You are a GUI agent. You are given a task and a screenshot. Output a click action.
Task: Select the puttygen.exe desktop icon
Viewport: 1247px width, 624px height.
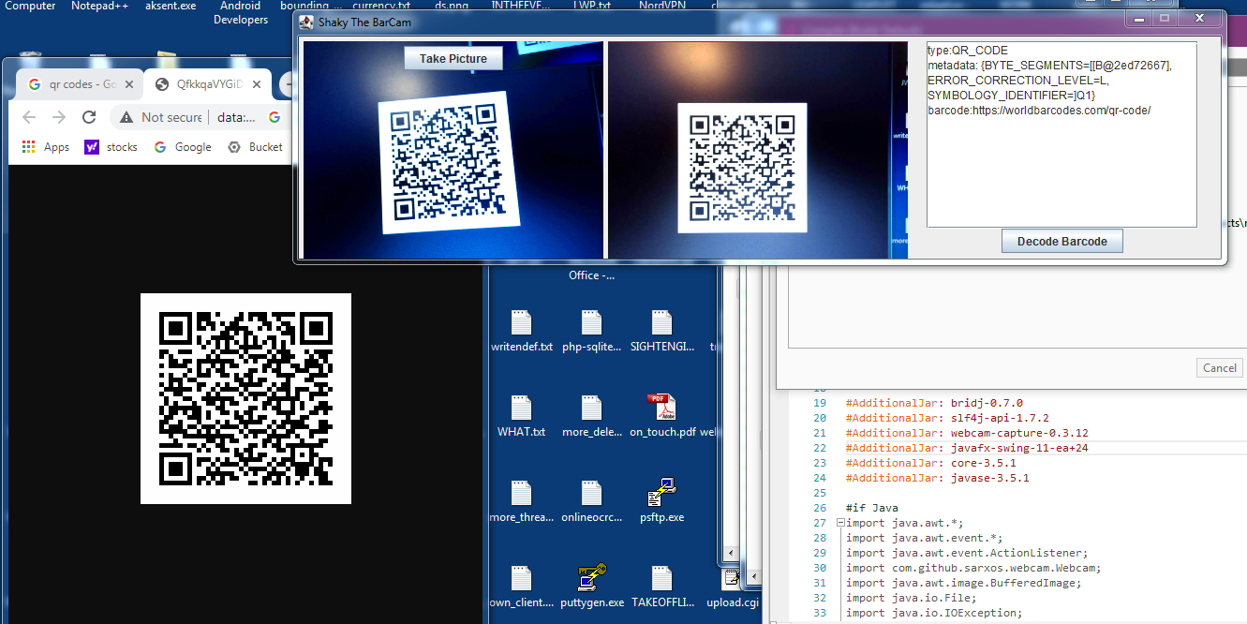592,579
